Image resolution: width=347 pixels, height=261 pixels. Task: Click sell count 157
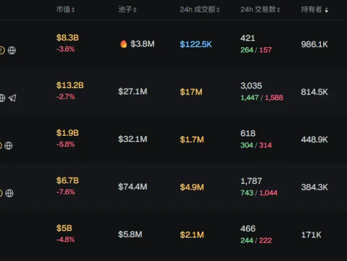click(265, 50)
